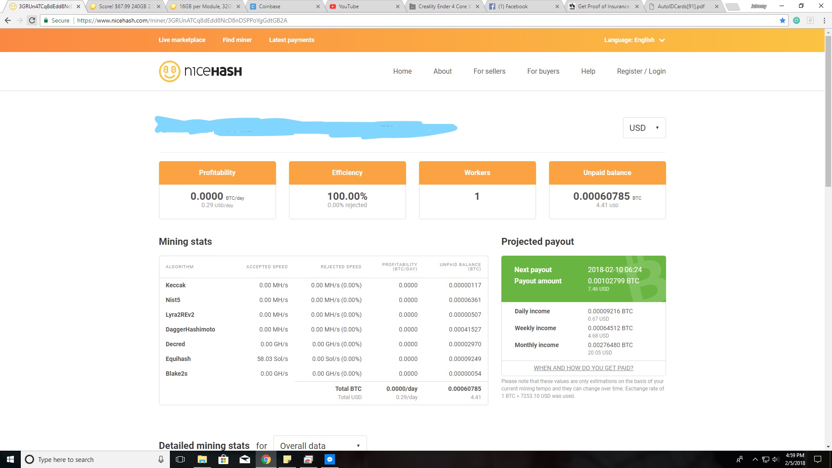Click the Secure padlock in the address bar
The image size is (832, 468).
coord(46,20)
